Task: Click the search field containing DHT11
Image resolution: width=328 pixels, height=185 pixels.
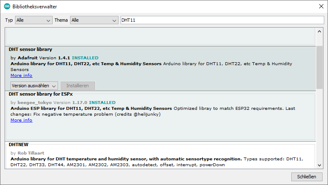Action: (x=222, y=20)
